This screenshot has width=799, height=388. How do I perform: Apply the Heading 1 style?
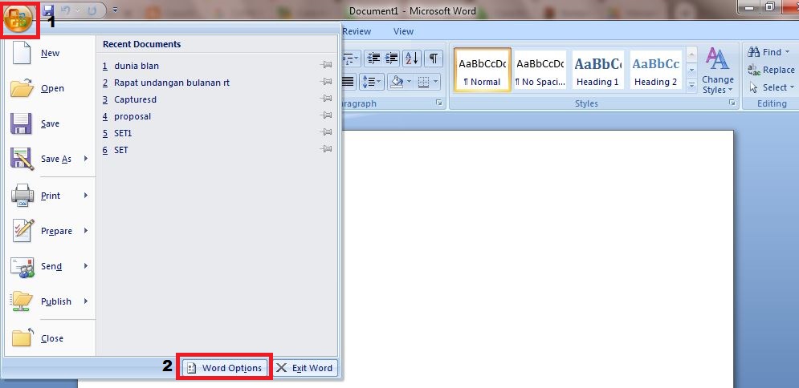597,70
